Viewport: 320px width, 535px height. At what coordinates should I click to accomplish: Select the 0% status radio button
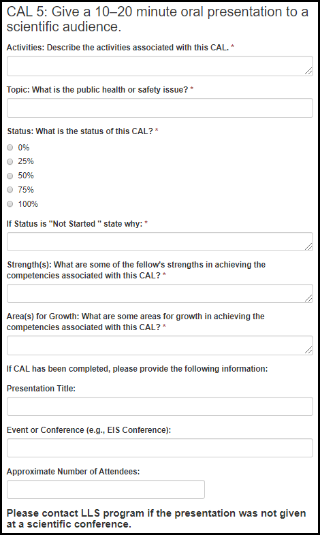(x=10, y=148)
